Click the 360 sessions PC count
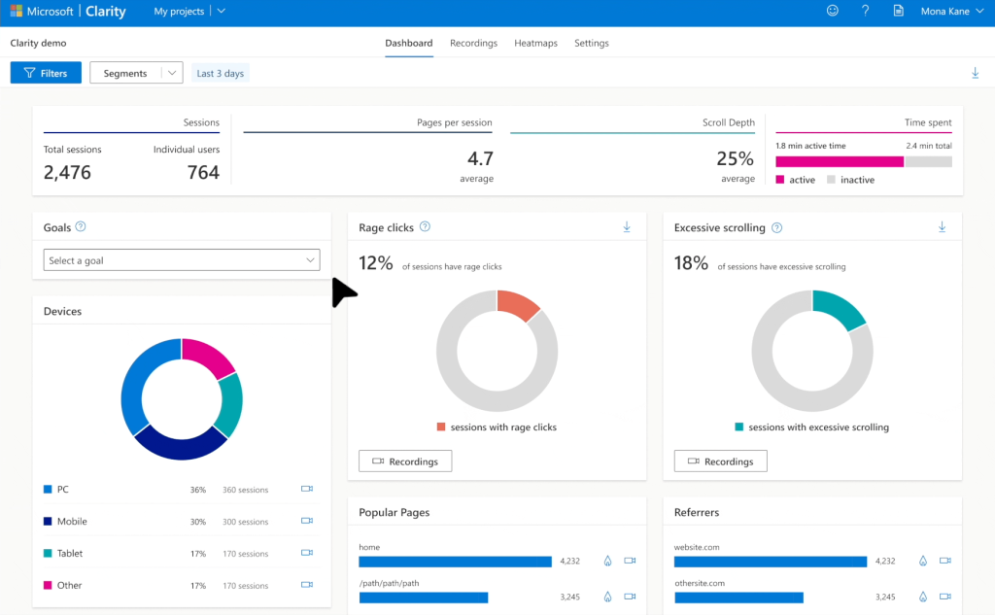 pyautogui.click(x=245, y=490)
